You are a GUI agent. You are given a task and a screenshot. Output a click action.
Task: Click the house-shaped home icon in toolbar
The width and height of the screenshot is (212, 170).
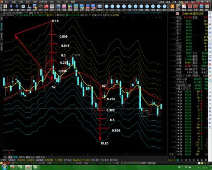tap(6, 7)
